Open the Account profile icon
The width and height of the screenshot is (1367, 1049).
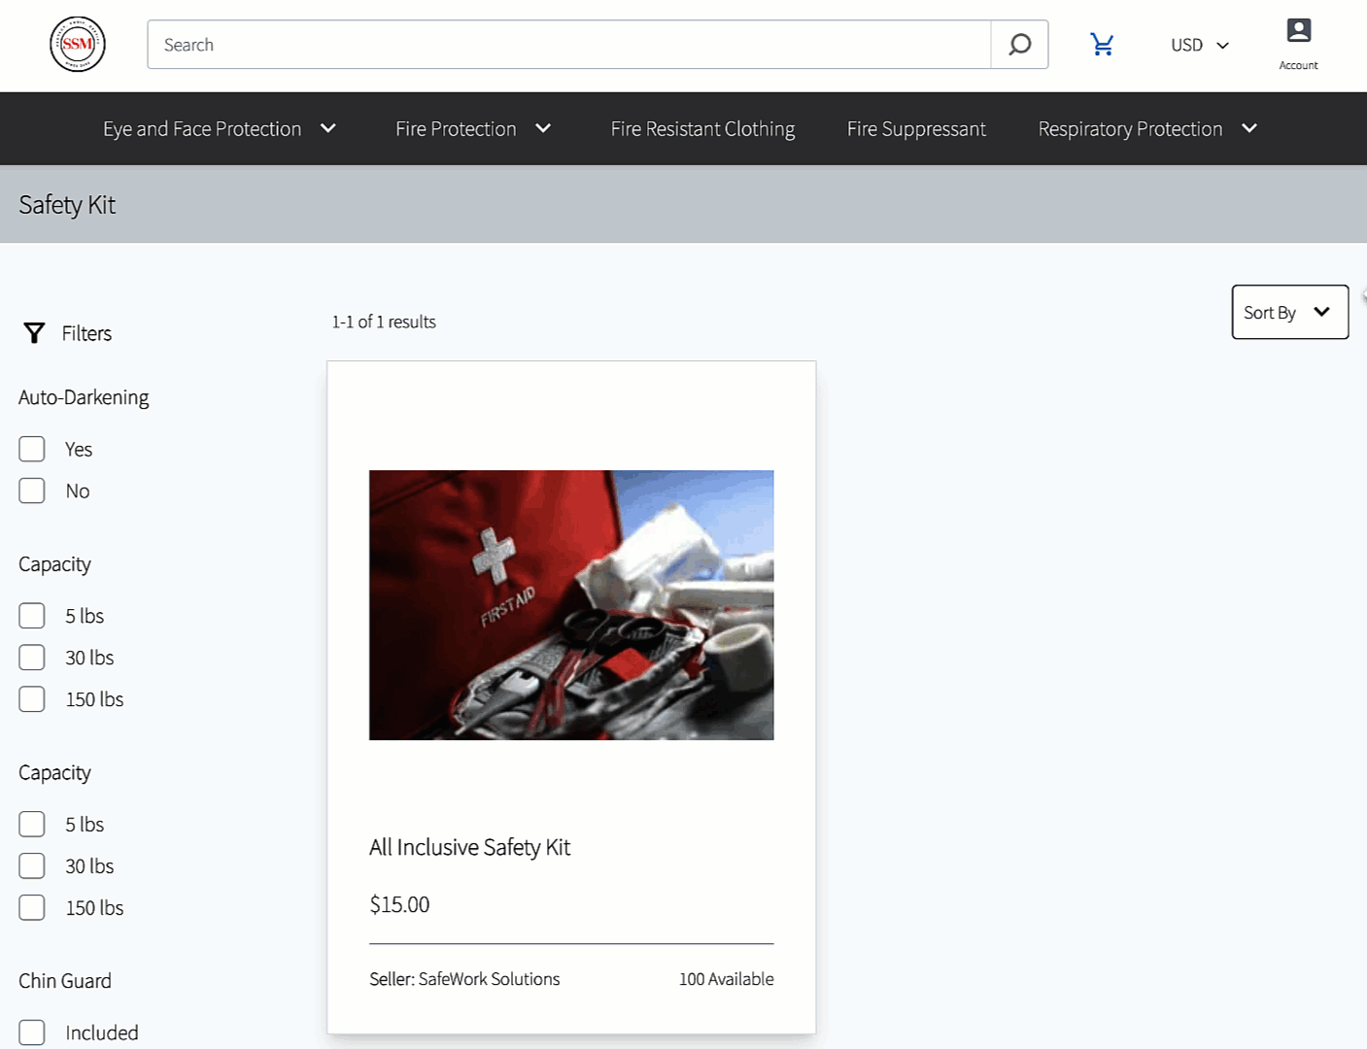click(x=1298, y=32)
